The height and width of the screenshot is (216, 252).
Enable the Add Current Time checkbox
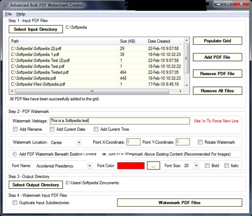click(96, 129)
